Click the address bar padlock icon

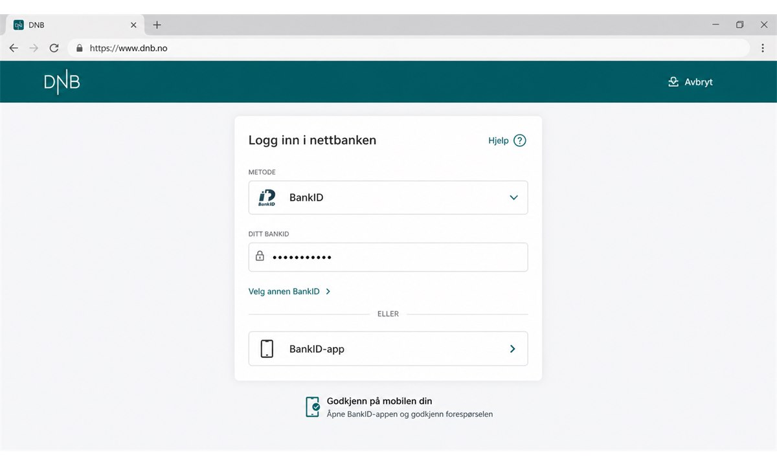80,48
